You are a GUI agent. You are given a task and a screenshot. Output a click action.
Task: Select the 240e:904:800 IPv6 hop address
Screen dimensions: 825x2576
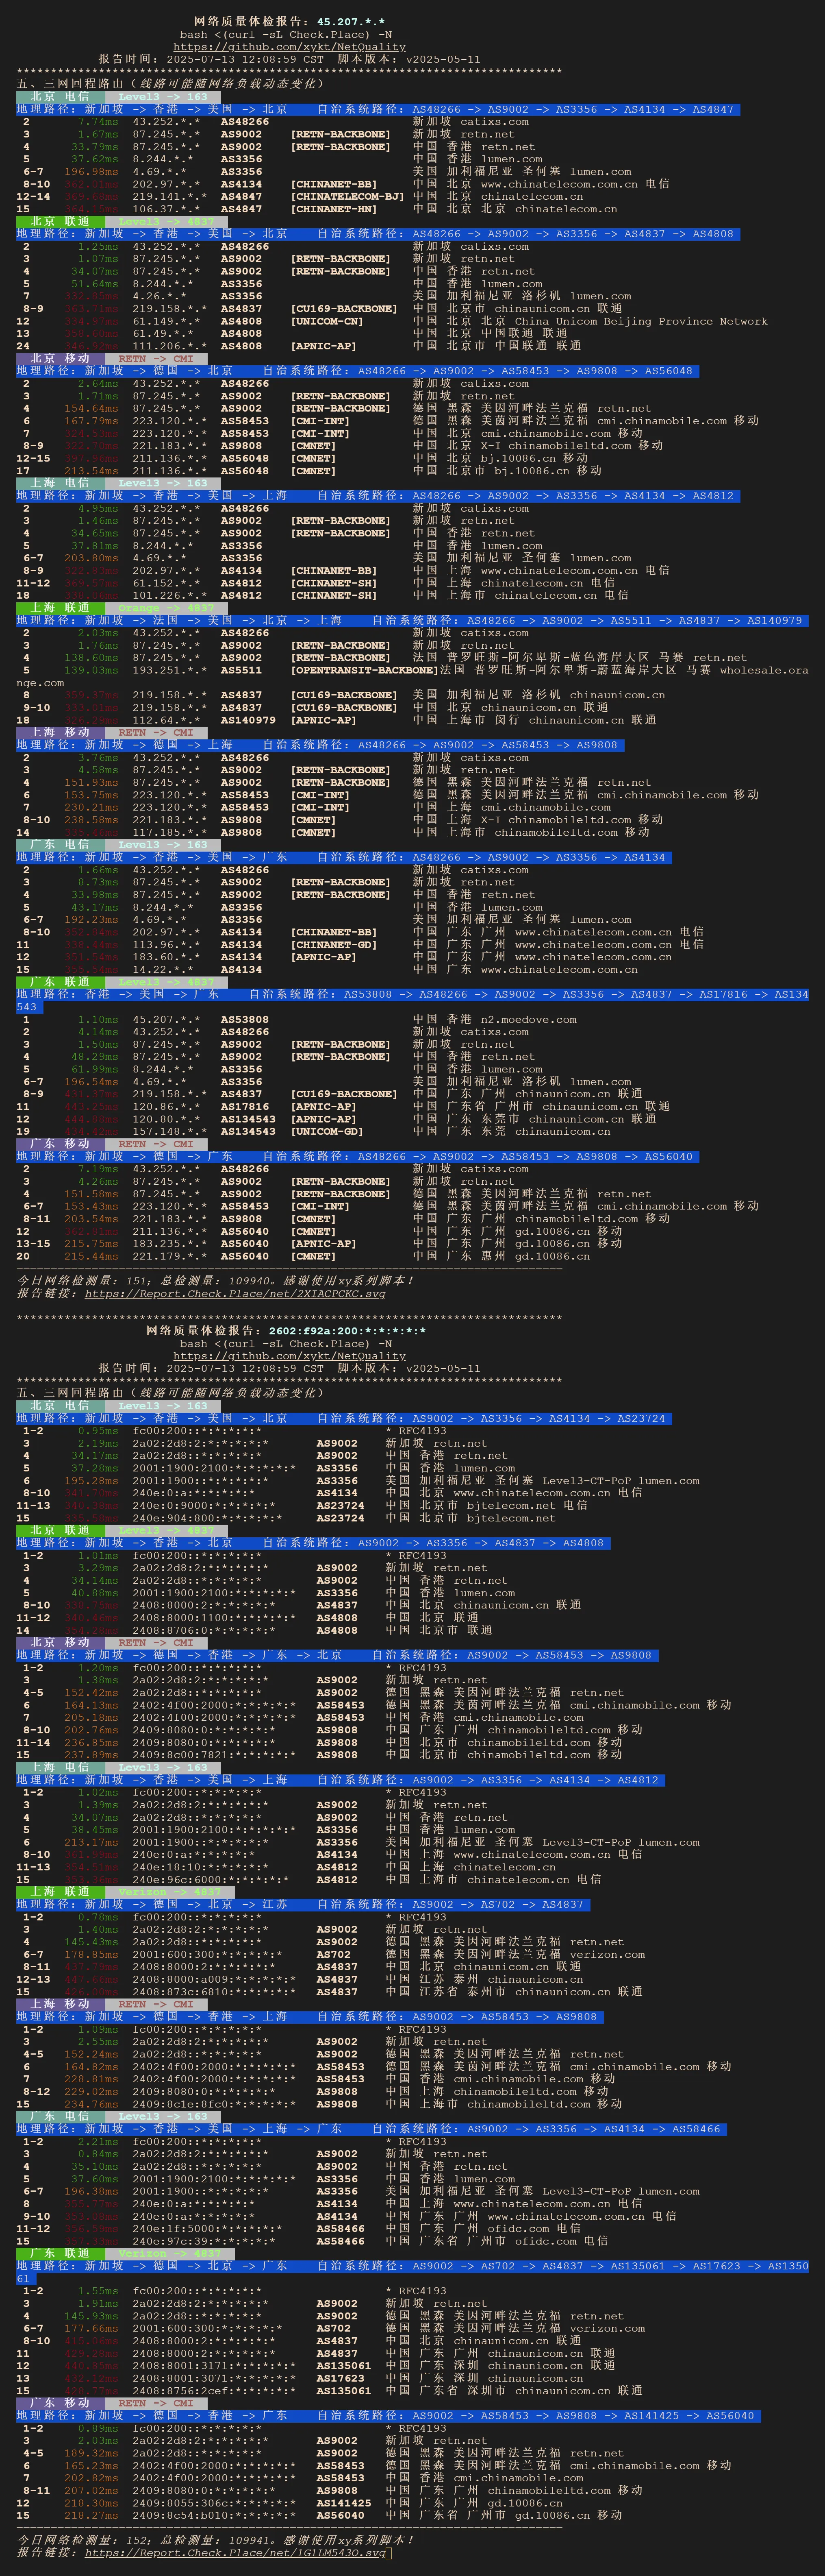pos(207,1518)
